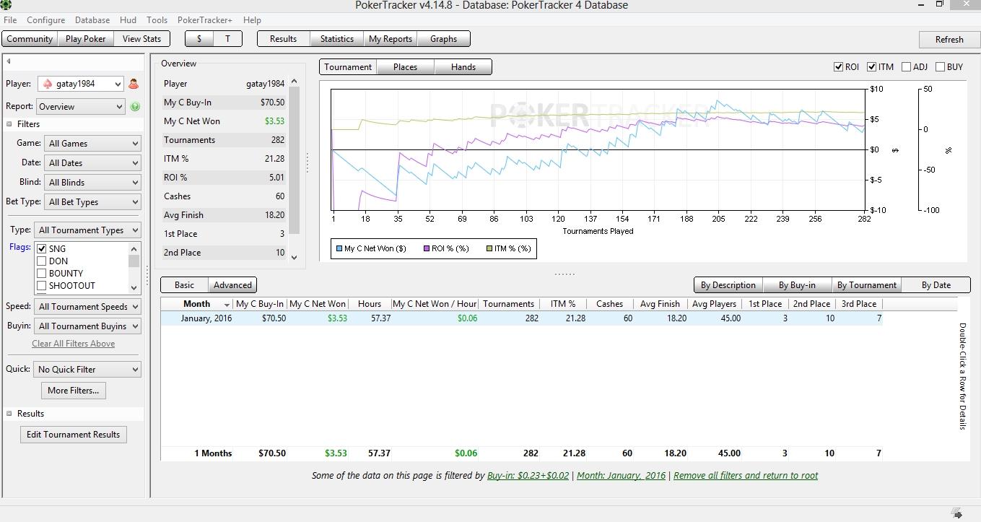Screen dimensions: 981x522
Task: Uncheck the SNG flag
Action: 42,249
